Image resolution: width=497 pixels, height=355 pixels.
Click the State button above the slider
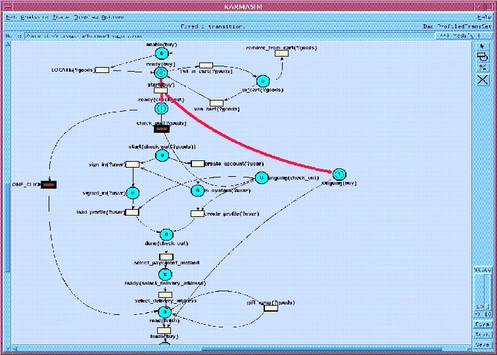tap(482, 270)
